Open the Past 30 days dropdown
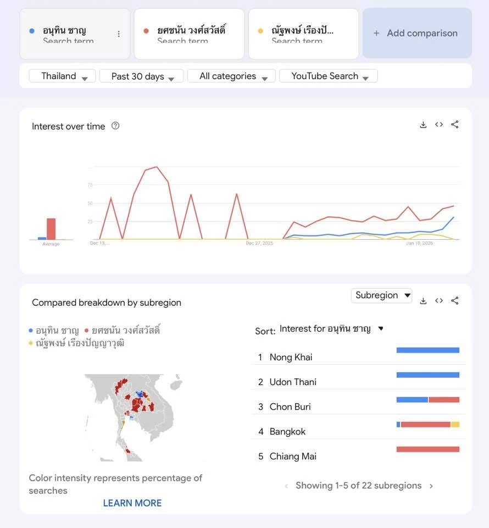 pos(142,76)
